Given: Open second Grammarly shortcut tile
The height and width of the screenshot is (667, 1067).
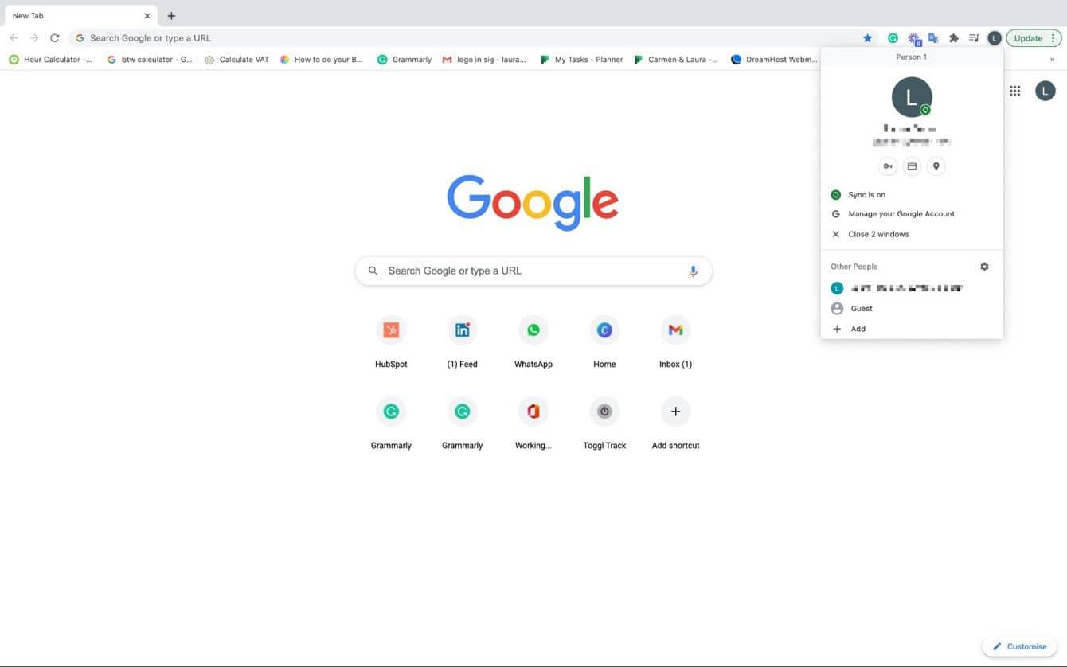Looking at the screenshot, I should (x=462, y=423).
